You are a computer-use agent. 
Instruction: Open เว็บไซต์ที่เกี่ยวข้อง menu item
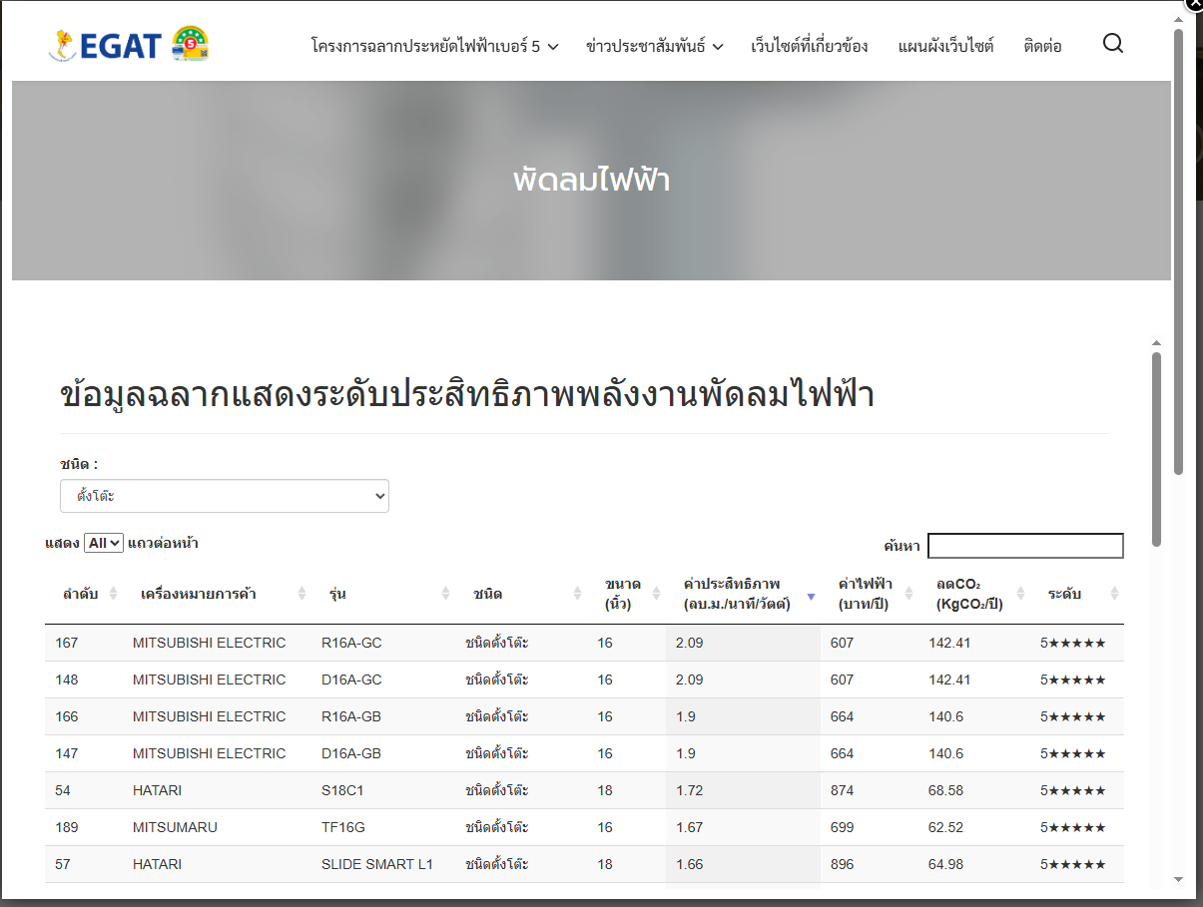[x=810, y=46]
